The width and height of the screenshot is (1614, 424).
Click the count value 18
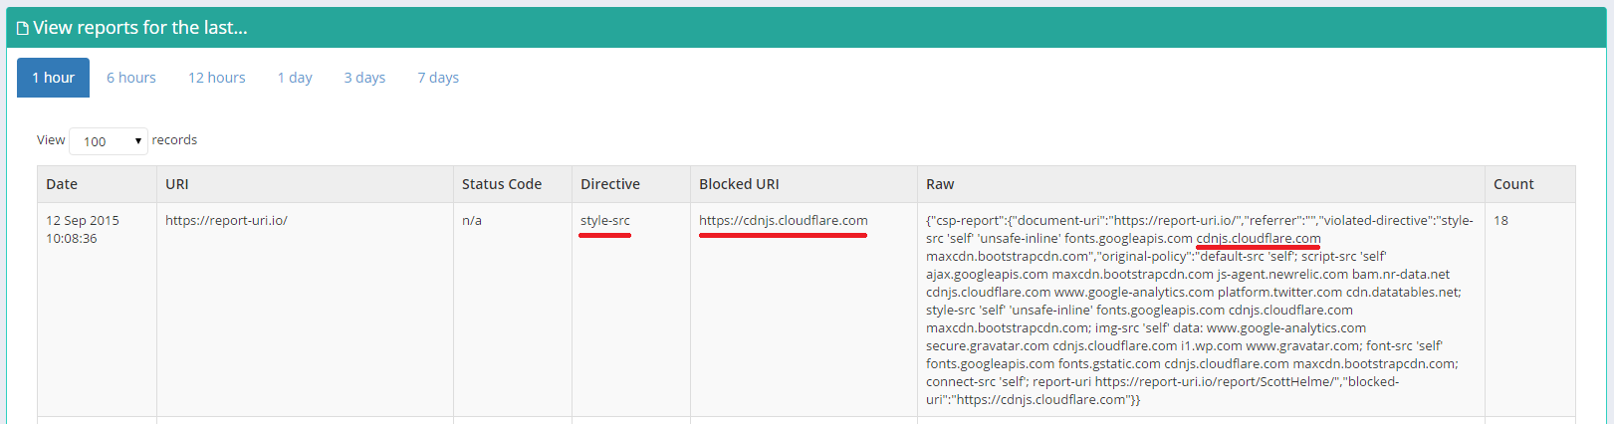[x=1500, y=220]
